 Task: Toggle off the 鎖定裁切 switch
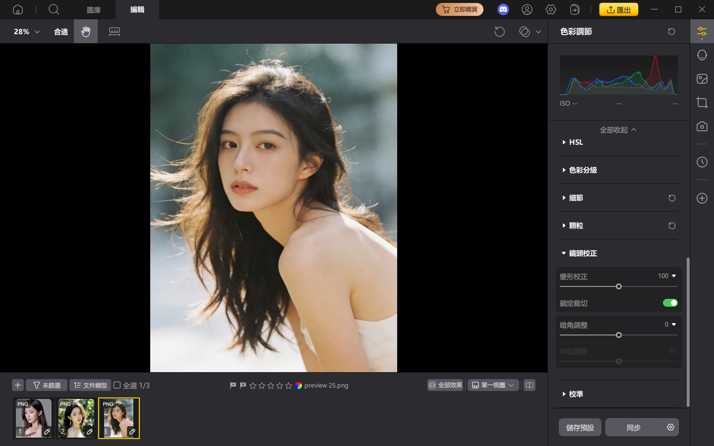(670, 302)
